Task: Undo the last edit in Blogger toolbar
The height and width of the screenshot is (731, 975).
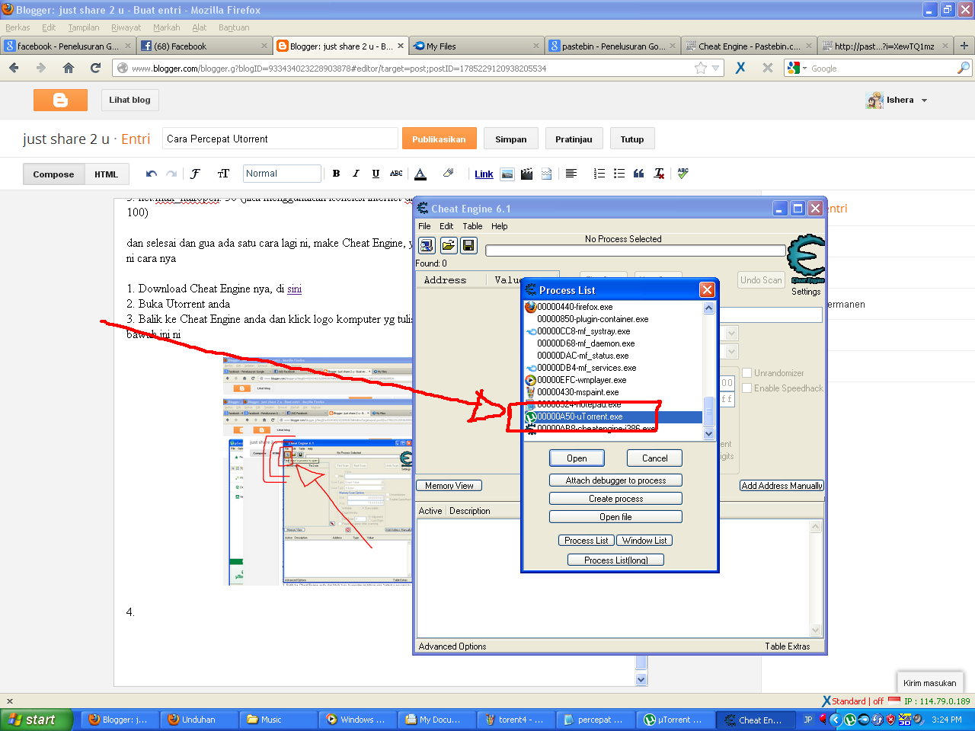Action: click(x=152, y=174)
